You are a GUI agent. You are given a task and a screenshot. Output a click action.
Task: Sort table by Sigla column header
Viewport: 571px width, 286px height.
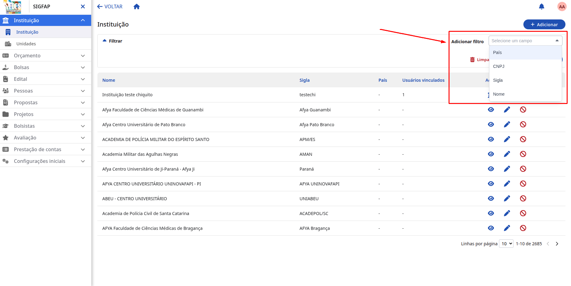[x=305, y=80]
